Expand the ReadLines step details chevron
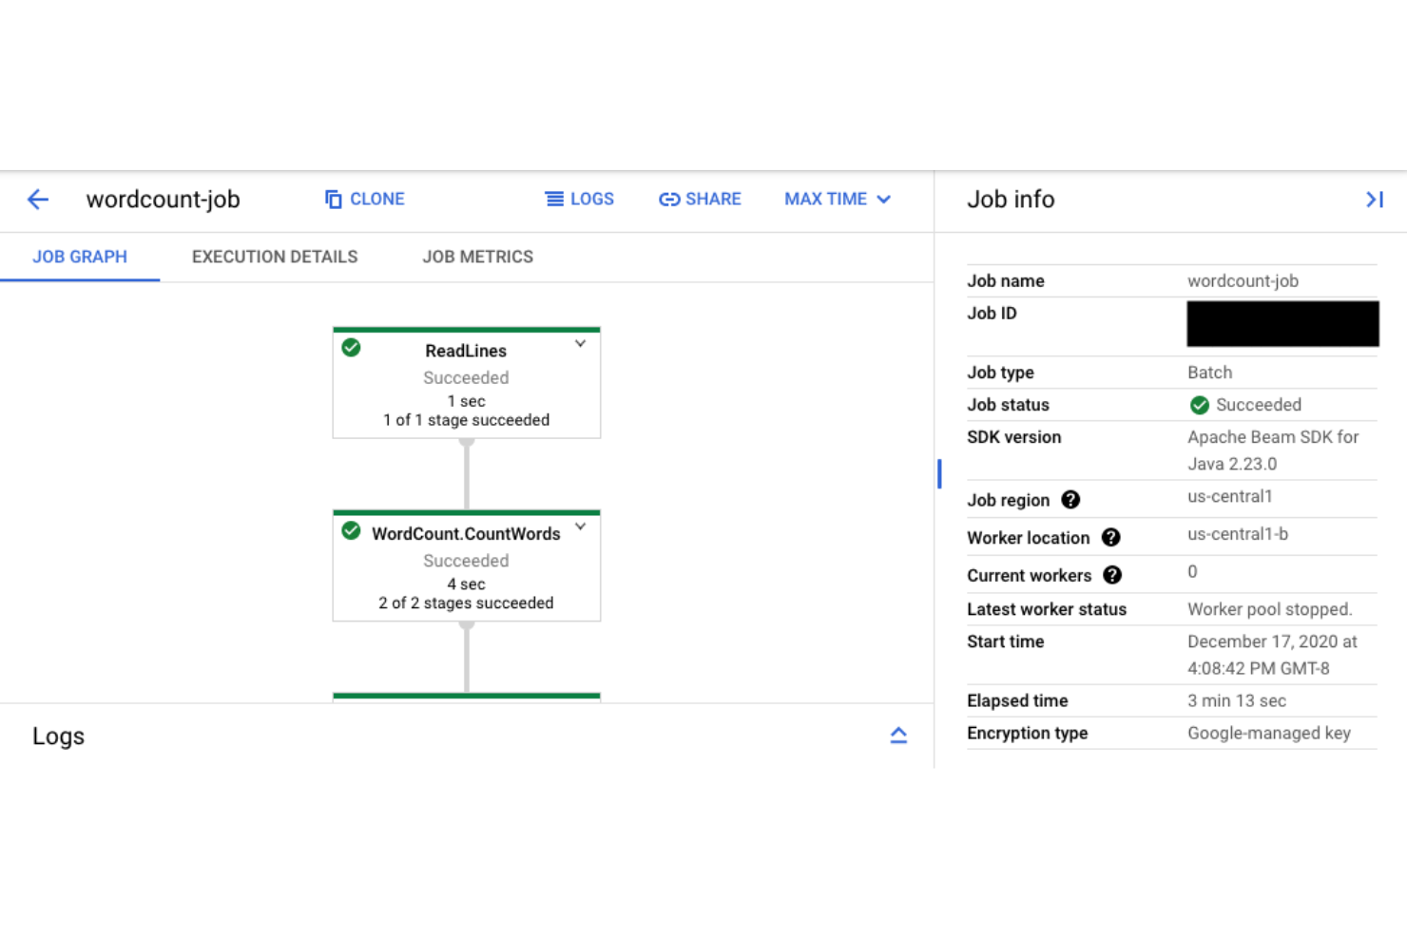Viewport: 1407px width, 938px height. point(580,344)
